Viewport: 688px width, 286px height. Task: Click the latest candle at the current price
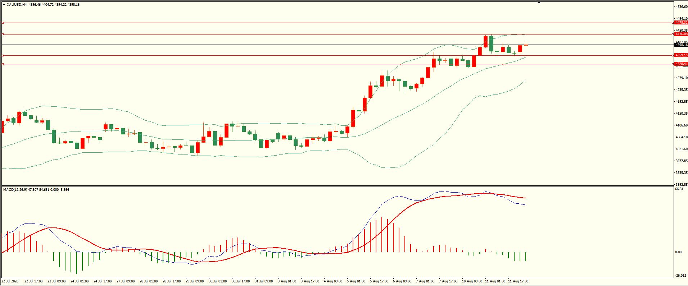tap(526, 45)
